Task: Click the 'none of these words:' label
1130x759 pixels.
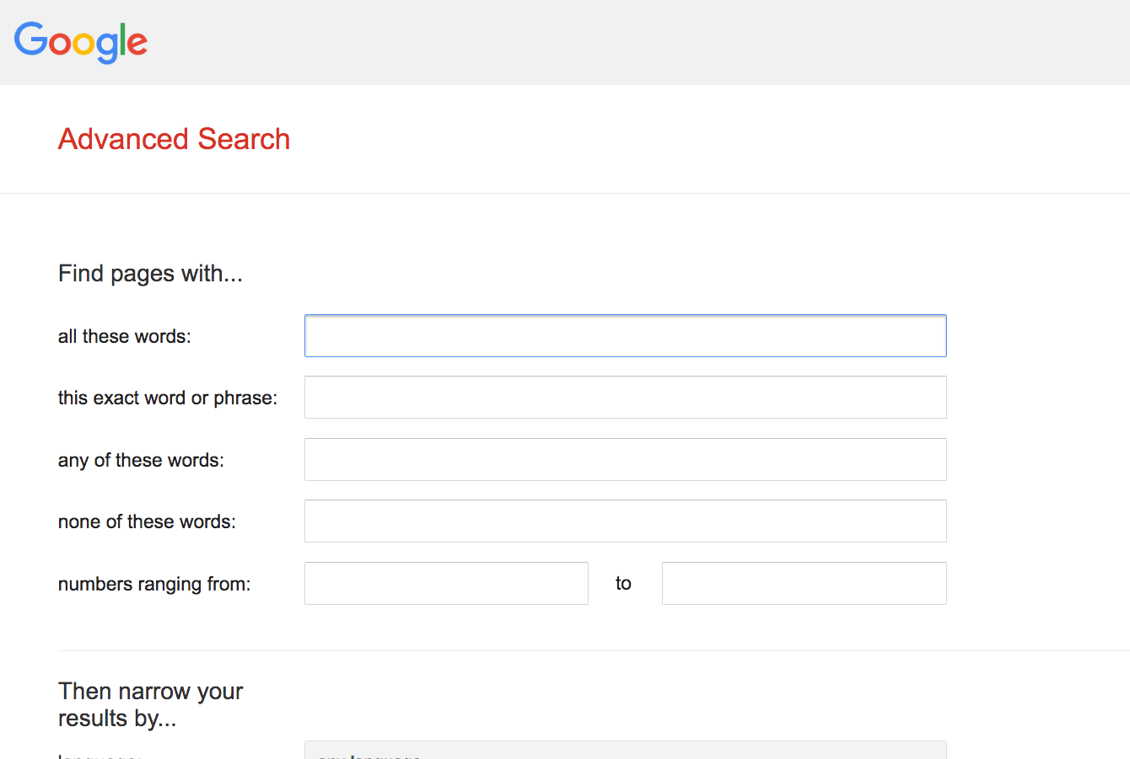Action: (147, 522)
